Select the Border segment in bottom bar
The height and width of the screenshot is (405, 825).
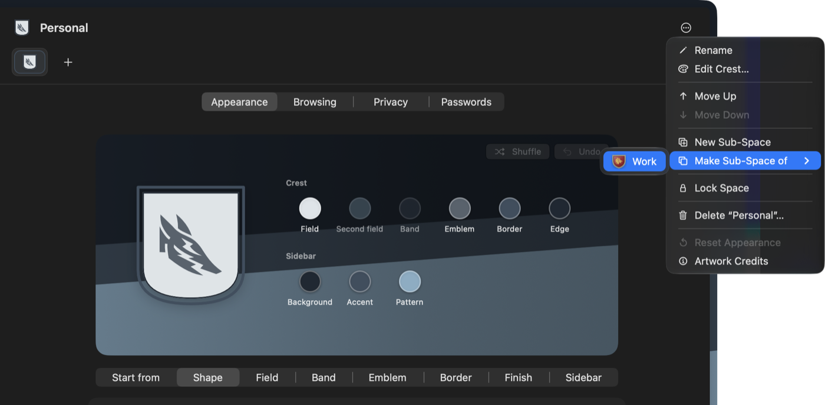[x=456, y=377]
